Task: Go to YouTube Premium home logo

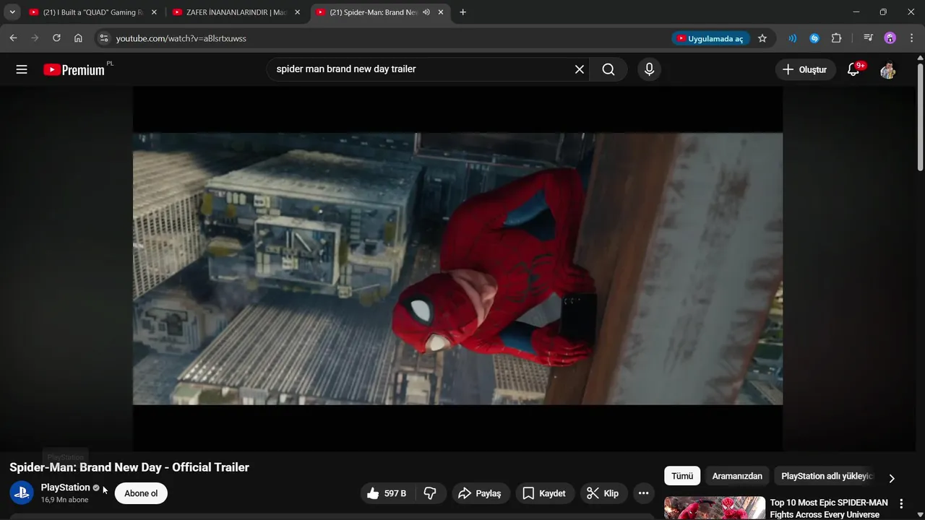Action: 74,69
